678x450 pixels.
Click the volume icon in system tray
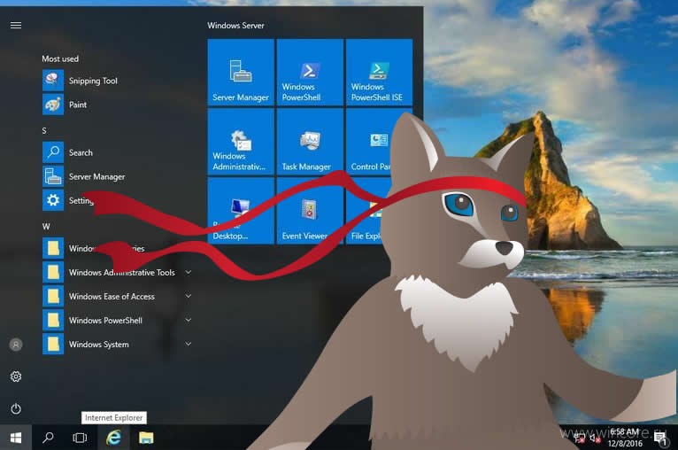click(x=596, y=438)
